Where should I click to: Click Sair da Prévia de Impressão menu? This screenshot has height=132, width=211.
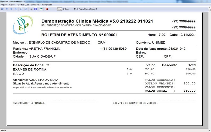(41, 5)
